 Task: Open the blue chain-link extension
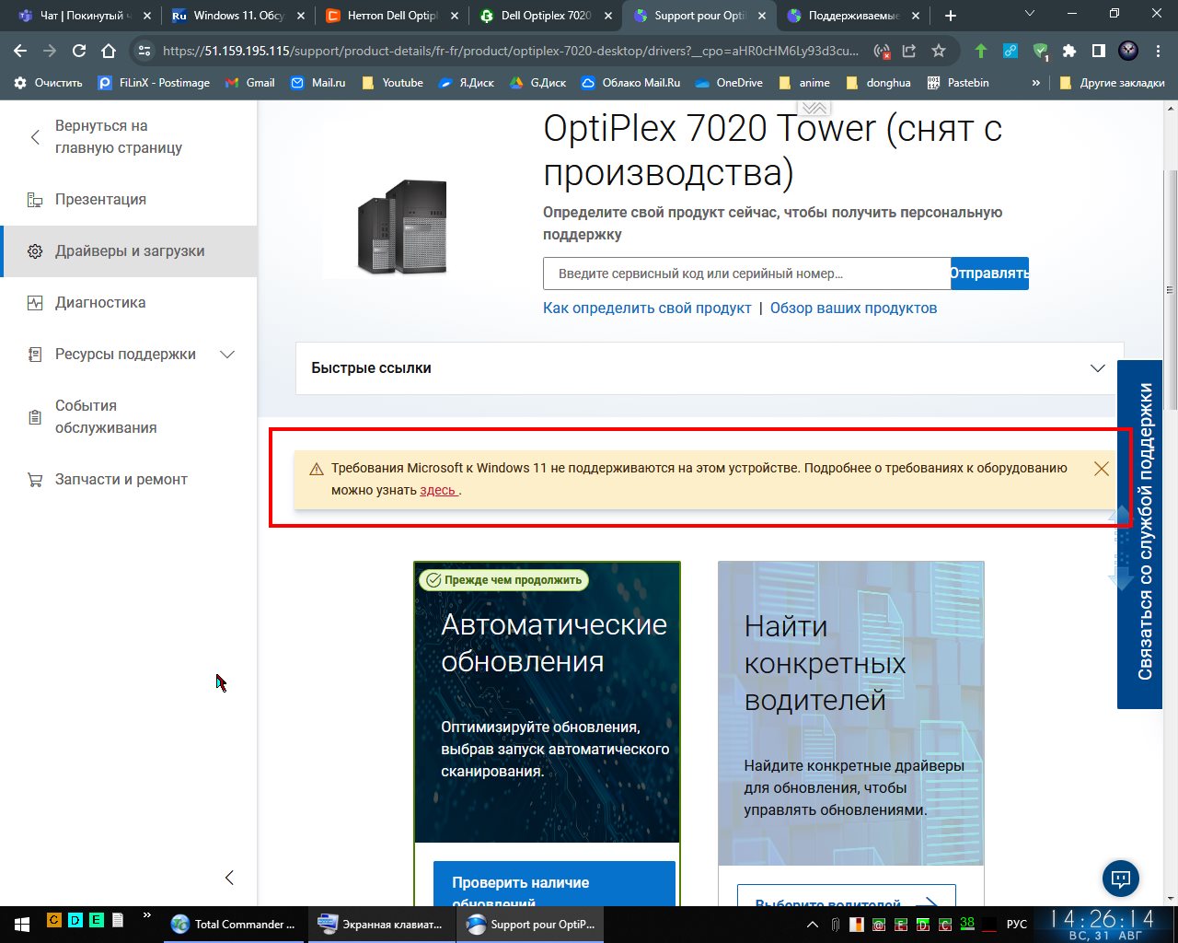point(1011,52)
